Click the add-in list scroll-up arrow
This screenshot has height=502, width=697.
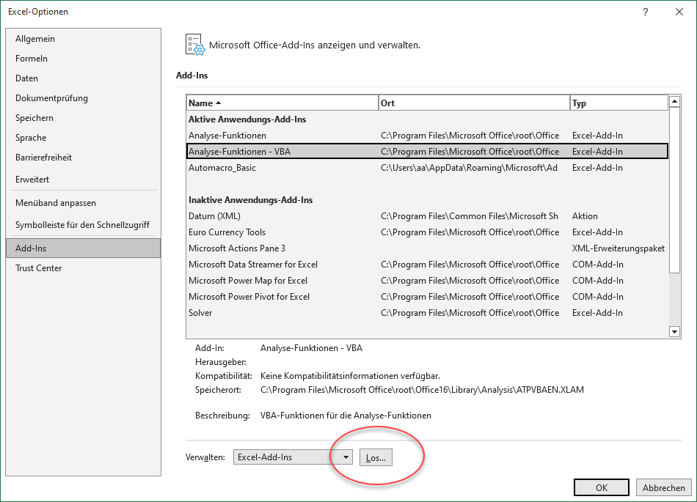coord(674,101)
